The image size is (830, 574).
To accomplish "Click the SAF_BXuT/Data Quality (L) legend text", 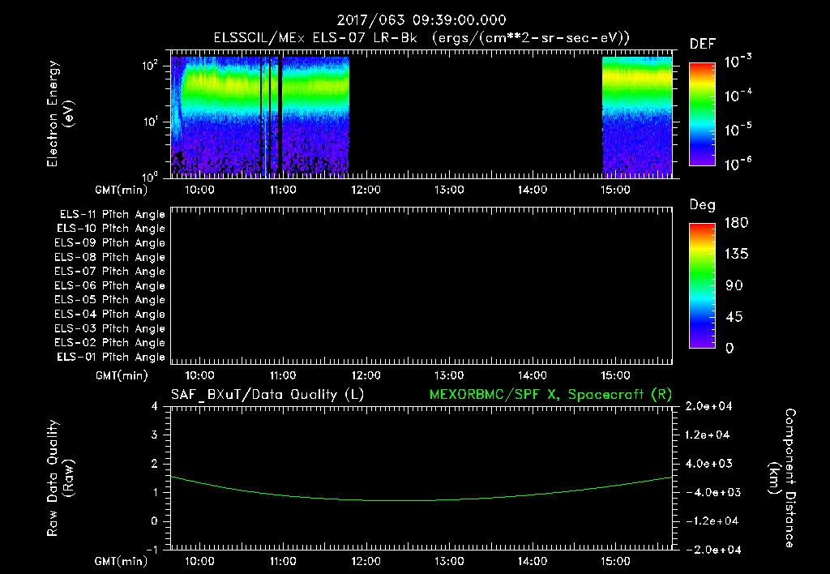I will [x=267, y=395].
